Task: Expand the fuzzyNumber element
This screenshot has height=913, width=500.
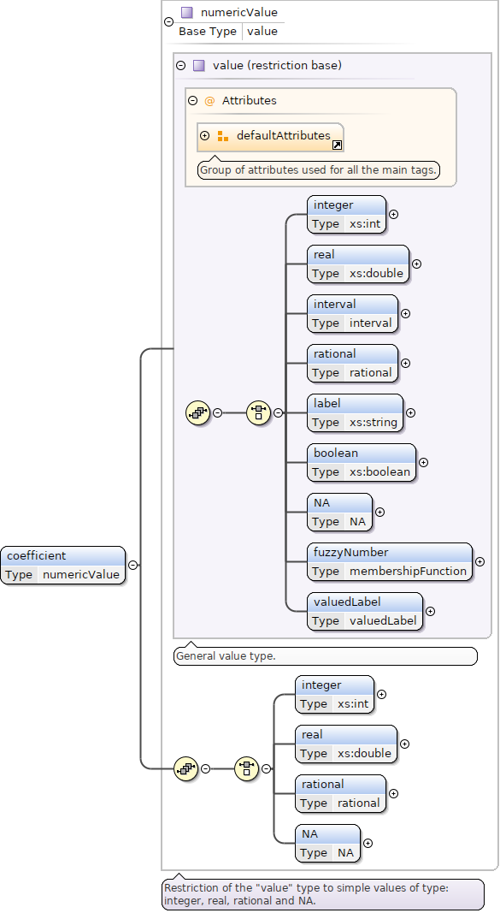Action: pos(480,561)
